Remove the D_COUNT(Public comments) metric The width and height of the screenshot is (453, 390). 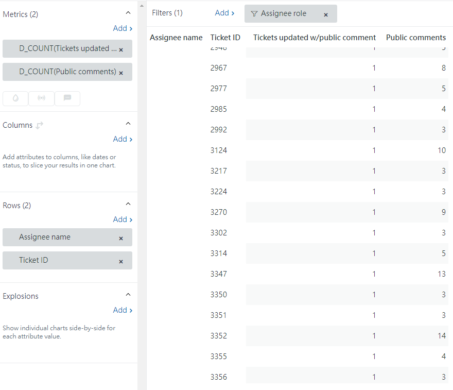point(121,73)
